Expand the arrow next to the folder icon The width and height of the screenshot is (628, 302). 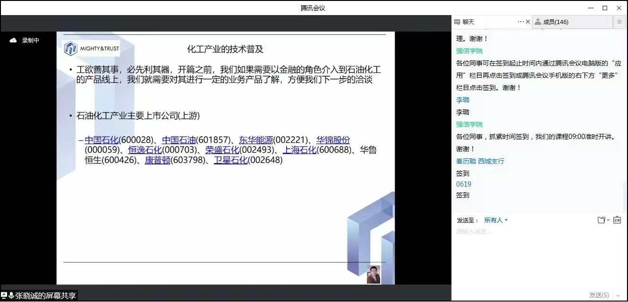pos(608,220)
